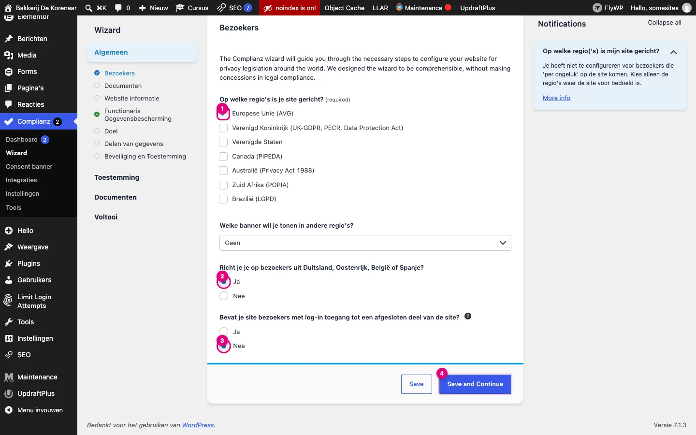Open the UpdraftPlus icon in sidebar
Screen dimensions: 696x435
pyautogui.click(x=9, y=393)
